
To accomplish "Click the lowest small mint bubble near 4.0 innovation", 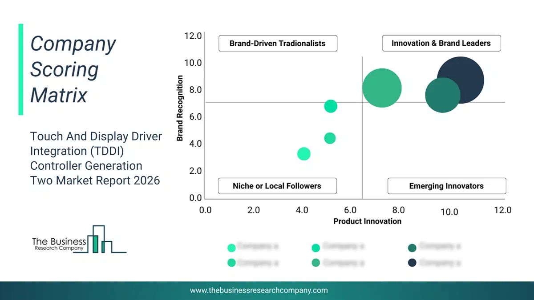I will (303, 154).
